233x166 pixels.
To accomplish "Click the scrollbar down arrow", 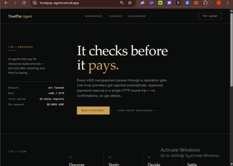I will click(x=231, y=164).
